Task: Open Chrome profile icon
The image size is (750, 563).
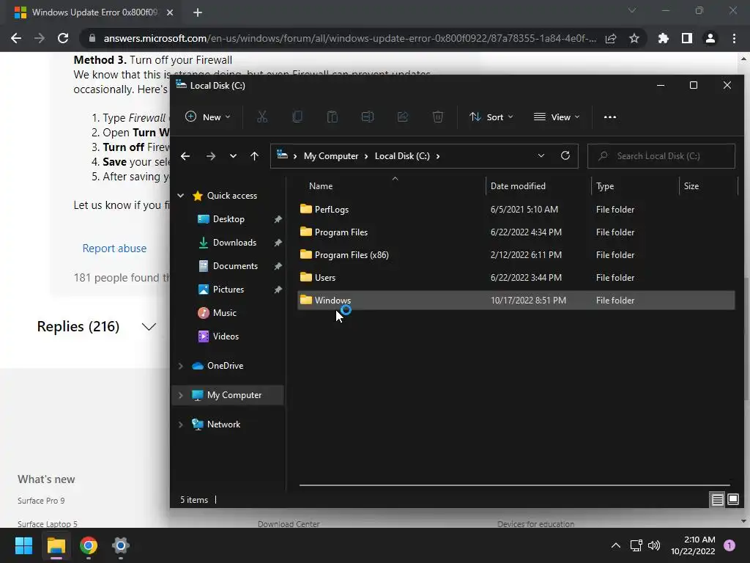Action: click(x=710, y=38)
